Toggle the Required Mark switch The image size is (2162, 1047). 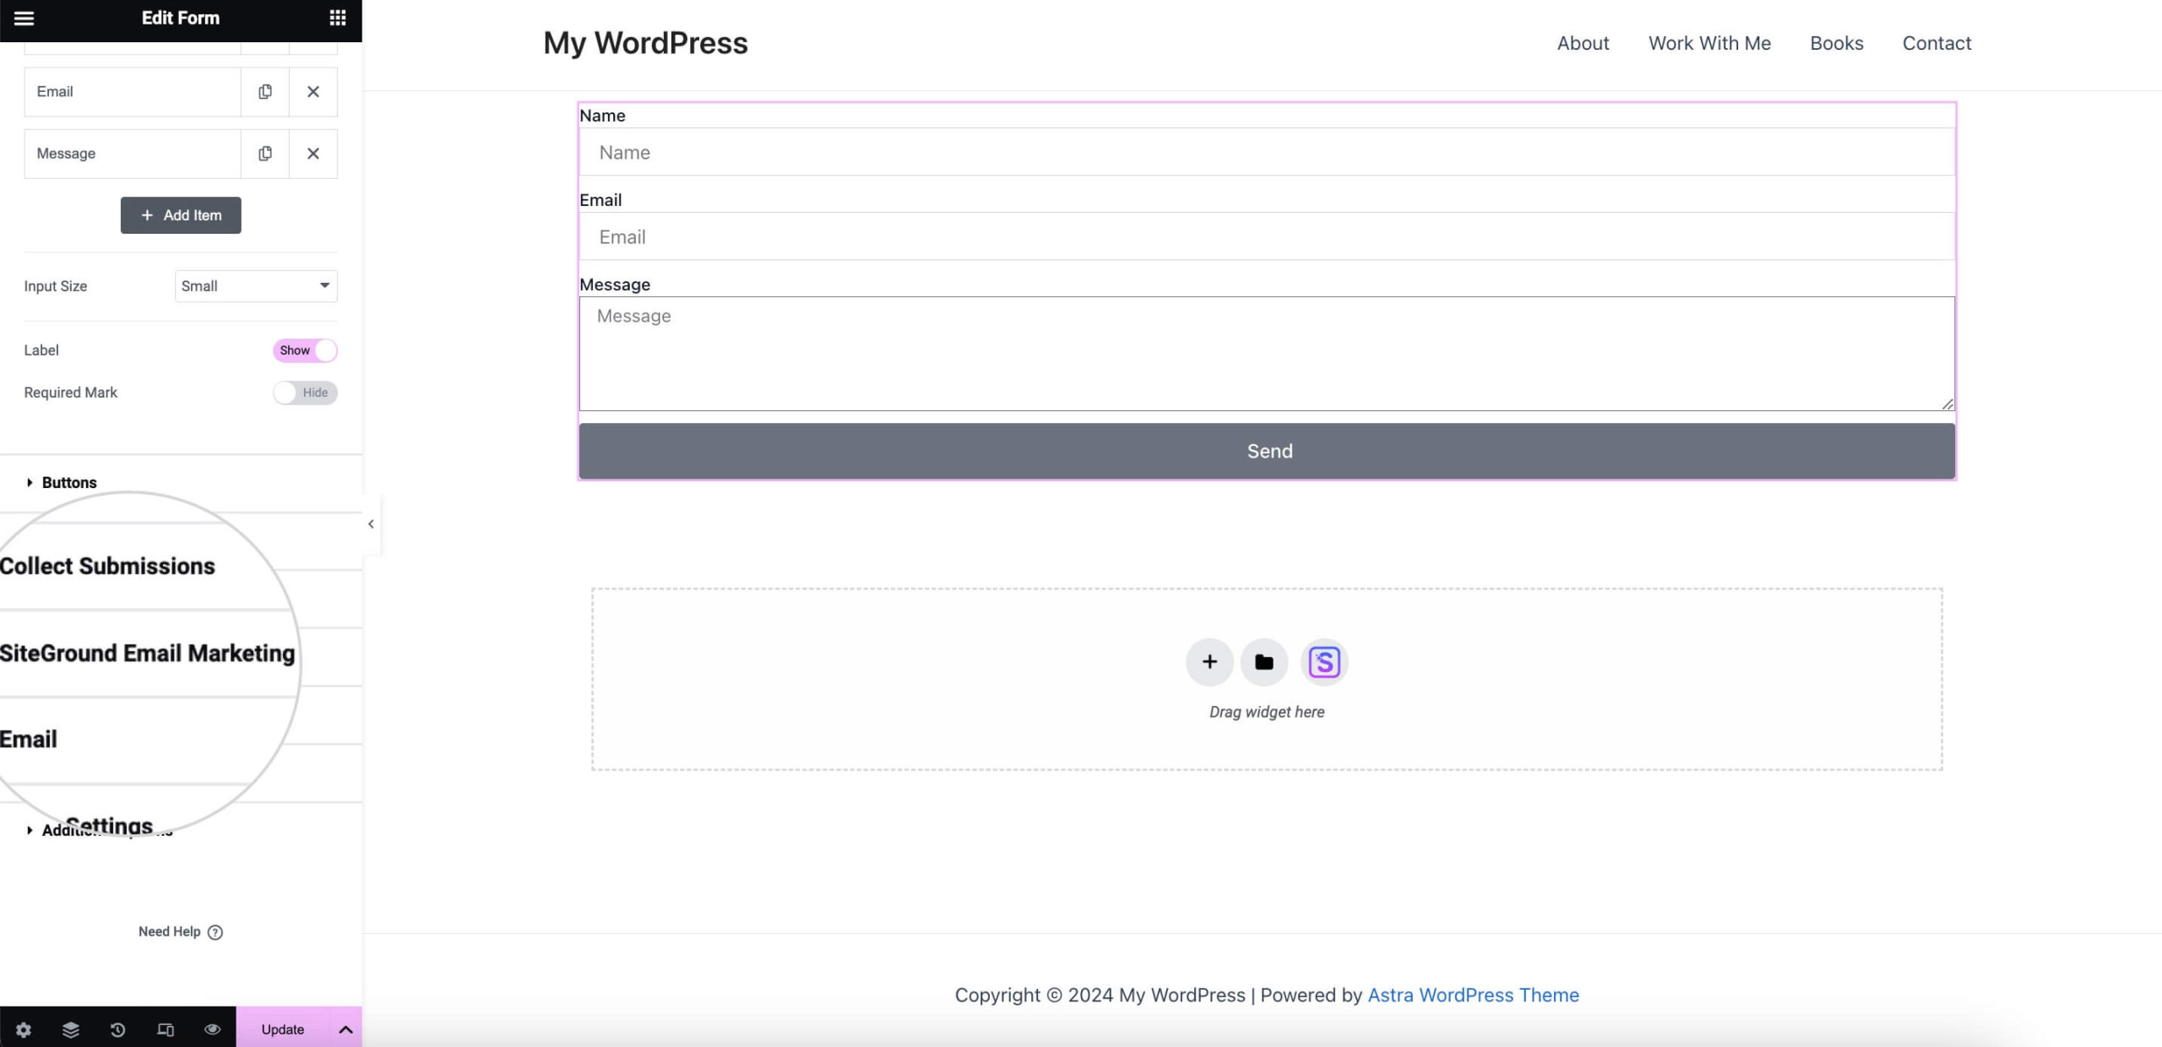(305, 393)
